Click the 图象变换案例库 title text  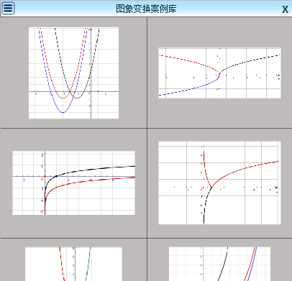(146, 9)
